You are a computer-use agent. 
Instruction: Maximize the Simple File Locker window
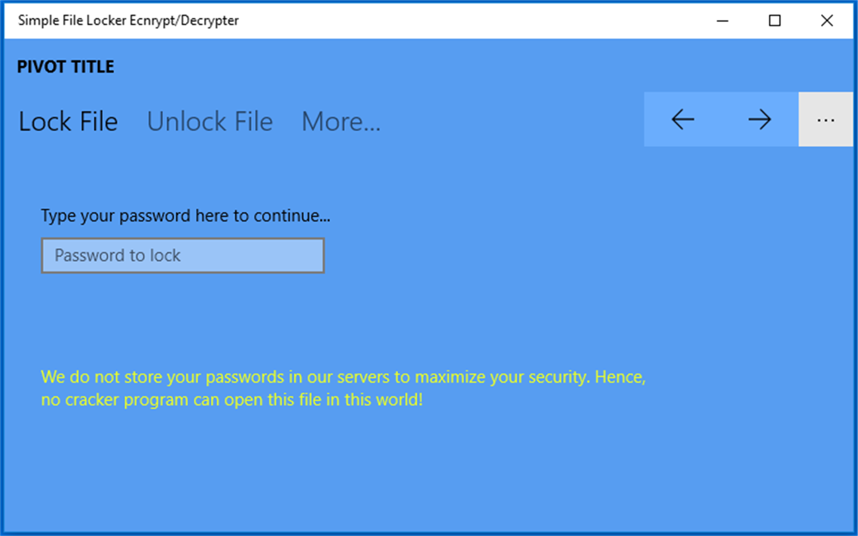coord(775,21)
